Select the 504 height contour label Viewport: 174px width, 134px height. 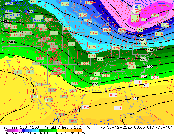click(144, 20)
